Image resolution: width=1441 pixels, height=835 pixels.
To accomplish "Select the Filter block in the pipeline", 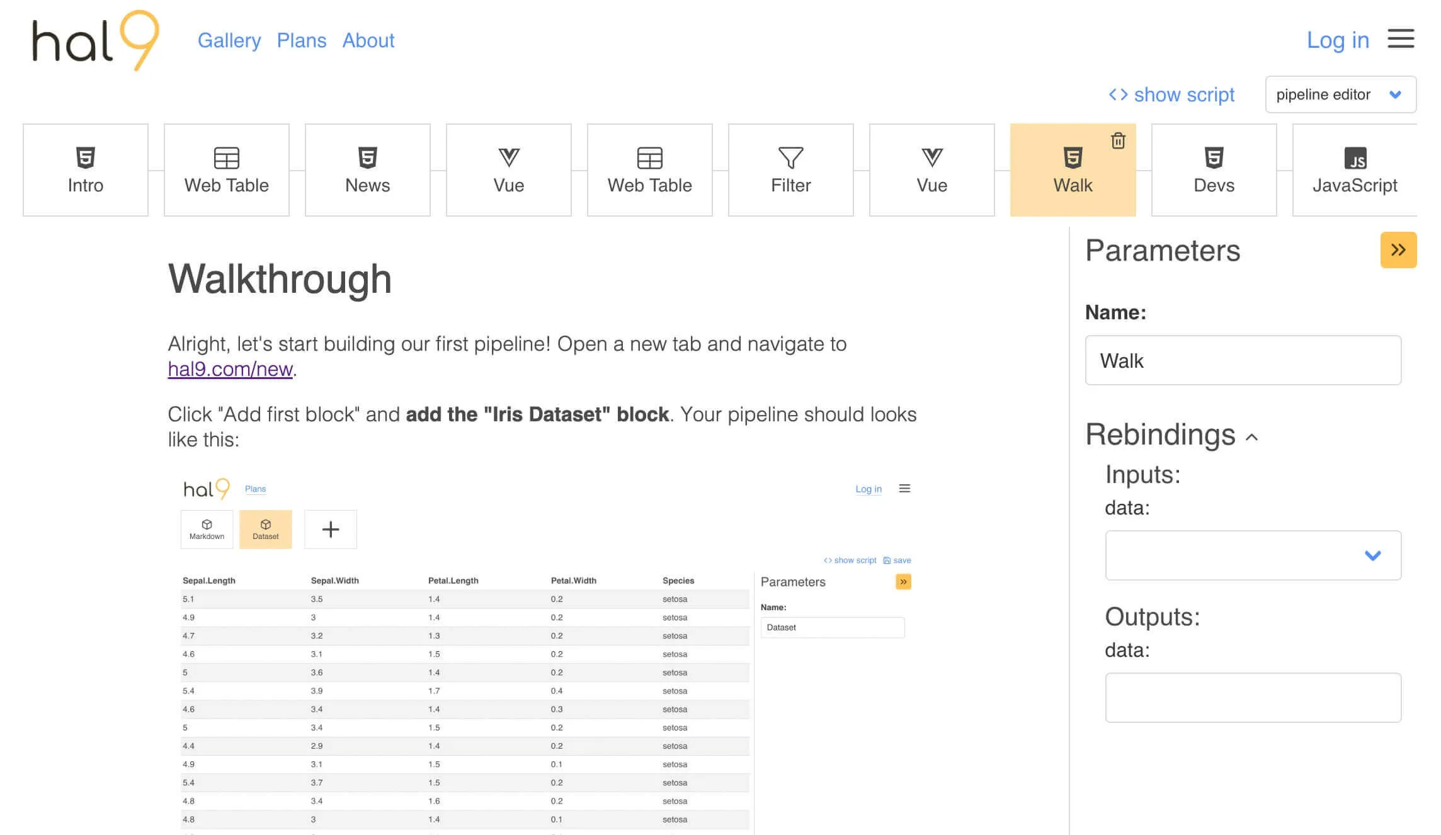I will tap(790, 170).
